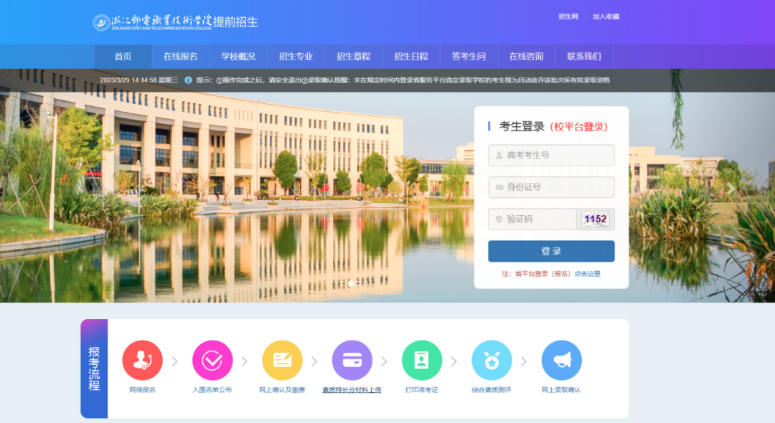
Task: Follow the 点击这里 provincial platform link
Action: (587, 274)
